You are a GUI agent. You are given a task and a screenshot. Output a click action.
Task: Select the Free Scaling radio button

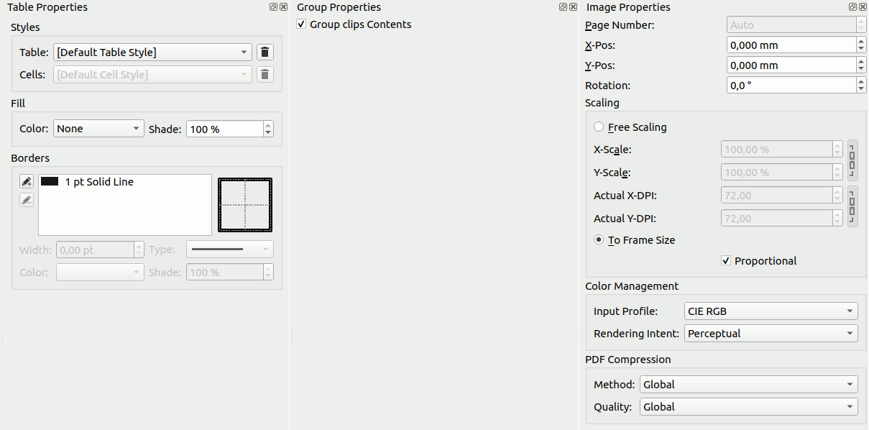599,127
